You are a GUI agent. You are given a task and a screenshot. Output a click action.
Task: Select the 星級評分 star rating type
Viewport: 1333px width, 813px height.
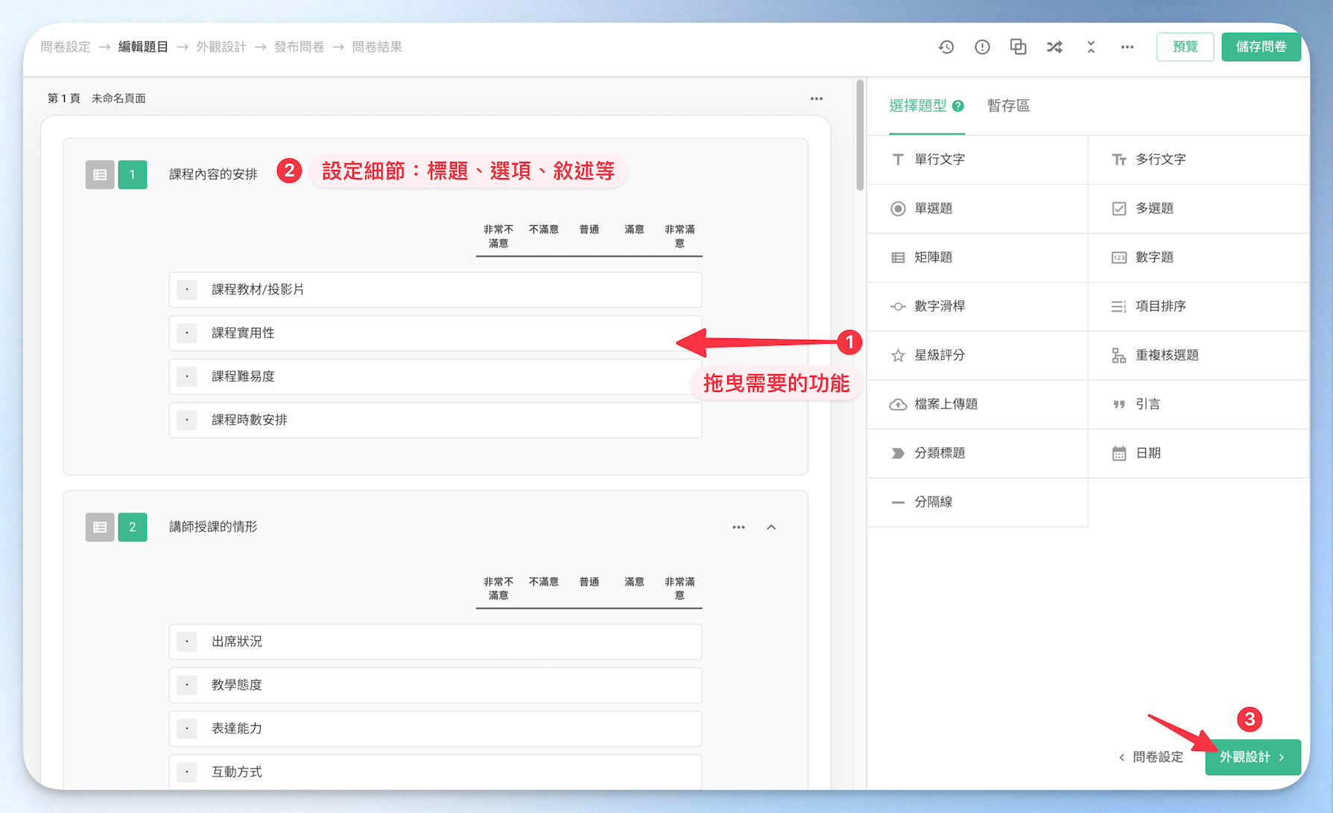pyautogui.click(x=977, y=355)
